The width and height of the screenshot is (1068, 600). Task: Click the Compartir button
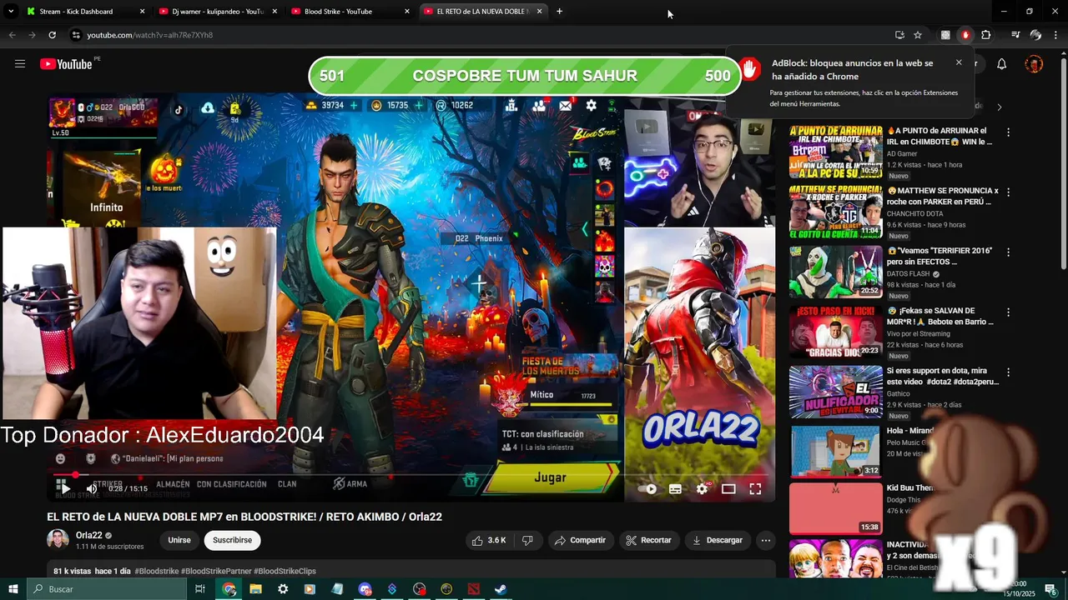click(x=580, y=540)
